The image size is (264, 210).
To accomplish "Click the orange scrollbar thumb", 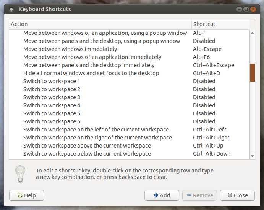I will point(252,72).
